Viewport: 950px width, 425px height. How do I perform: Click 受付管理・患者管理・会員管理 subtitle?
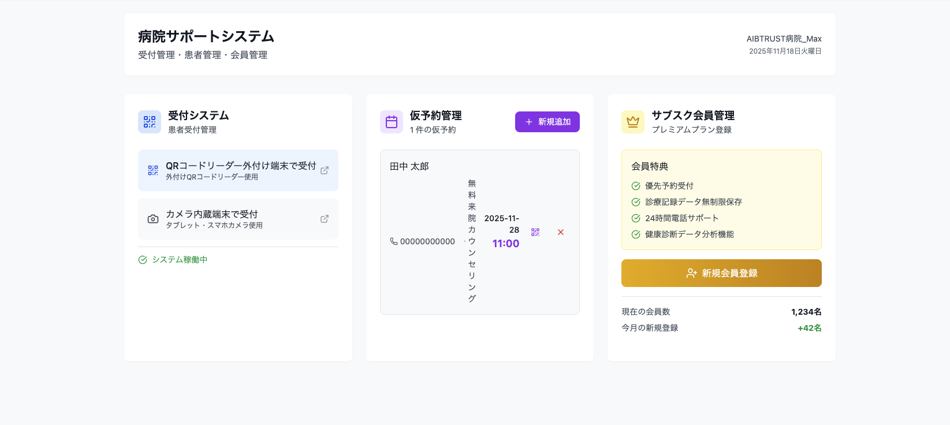(203, 55)
